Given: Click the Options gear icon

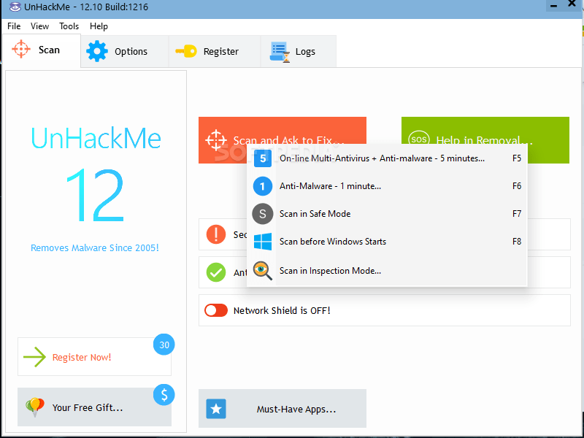Looking at the screenshot, I should tap(97, 51).
